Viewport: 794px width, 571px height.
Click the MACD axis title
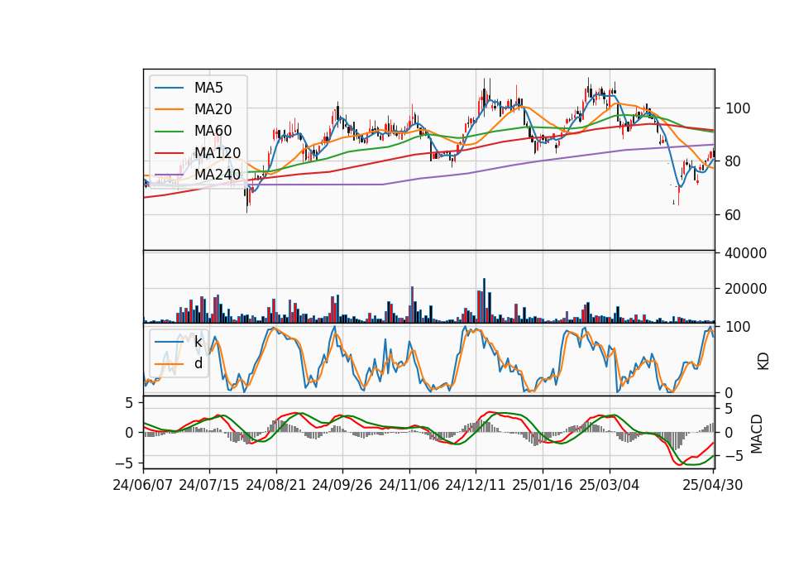[x=757, y=434]
